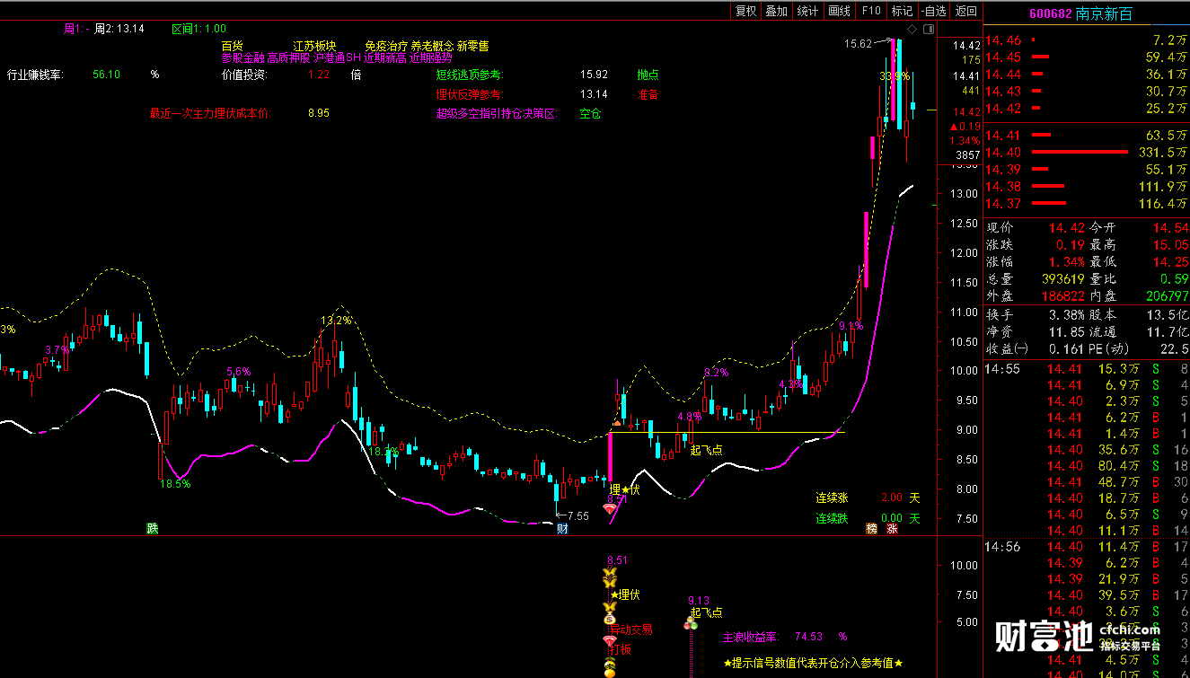Click the 起飞点 label on main chart
The width and height of the screenshot is (1190, 678).
coord(706,450)
